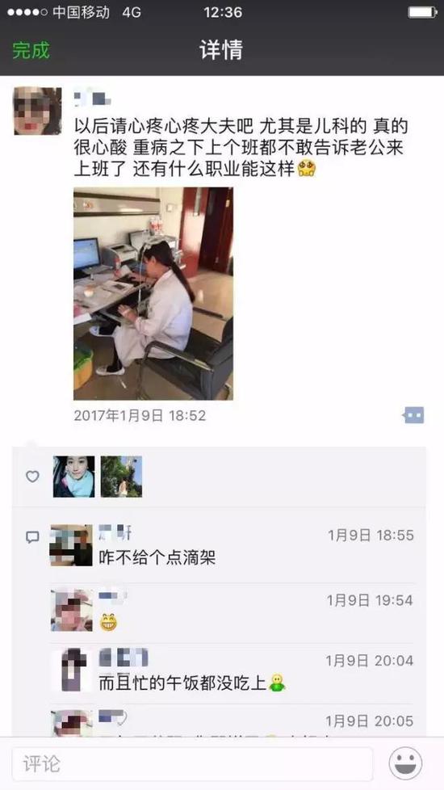The height and width of the screenshot is (790, 444).
Task: Open the doctor photo attached to post
Action: tap(153, 294)
